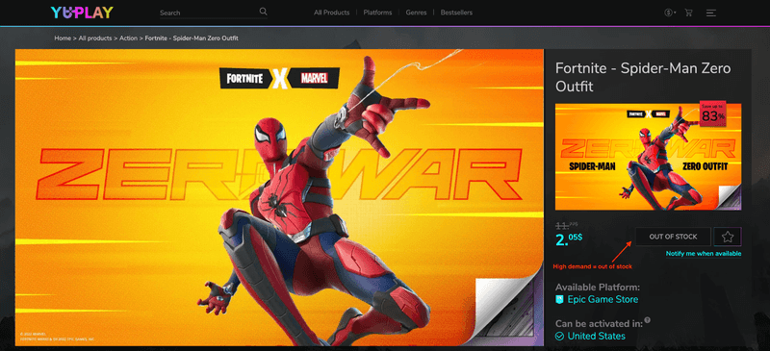
Task: Click the OUT OF STOCK button
Action: pos(673,237)
